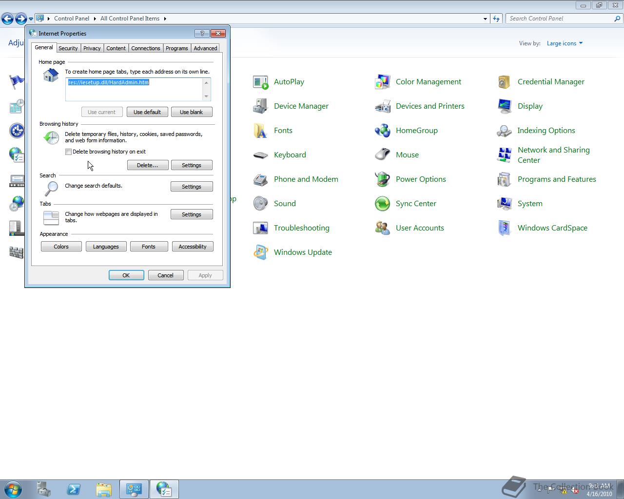Open Troubleshooting icon
Screen dimensions: 624x499
click(x=261, y=228)
